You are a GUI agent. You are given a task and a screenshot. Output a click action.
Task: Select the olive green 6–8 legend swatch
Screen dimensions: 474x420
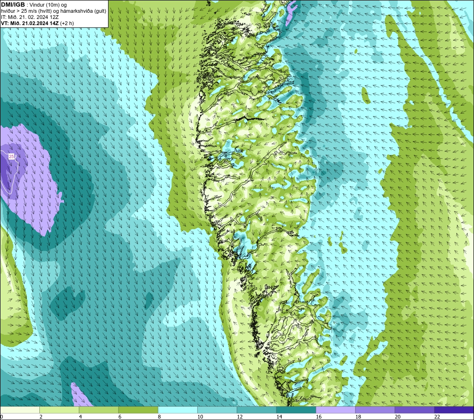[x=138, y=410]
